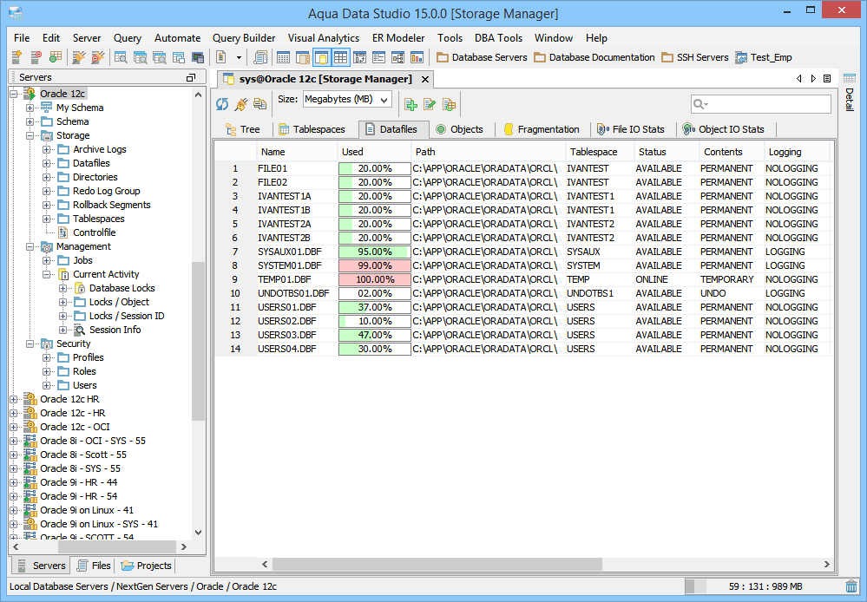Click the new document toolbar icon

pos(221,57)
